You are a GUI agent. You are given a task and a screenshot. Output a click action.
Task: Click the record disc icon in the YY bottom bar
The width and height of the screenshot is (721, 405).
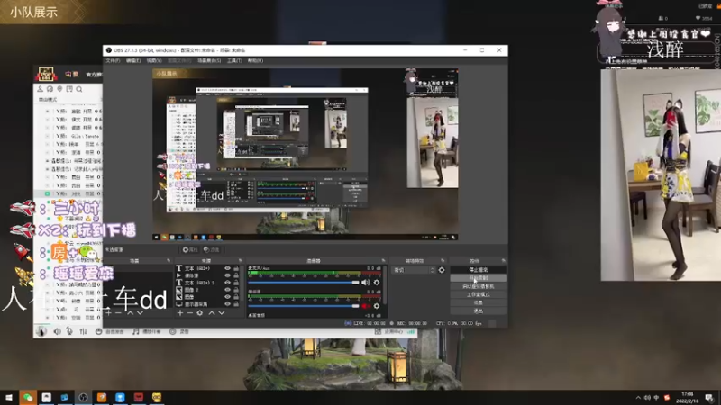point(172,331)
